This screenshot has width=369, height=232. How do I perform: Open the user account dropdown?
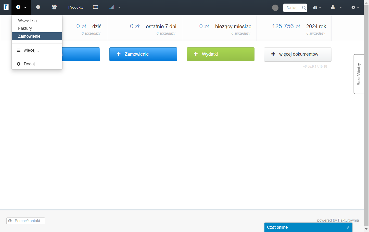[336, 7]
